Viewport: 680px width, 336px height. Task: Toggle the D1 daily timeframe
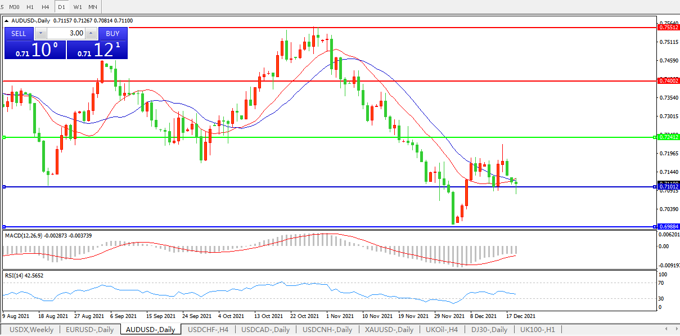[x=61, y=7]
